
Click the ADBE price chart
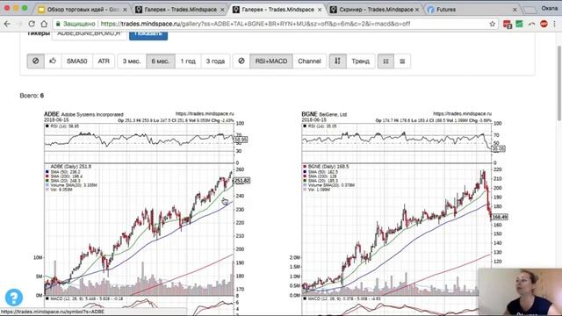point(139,229)
